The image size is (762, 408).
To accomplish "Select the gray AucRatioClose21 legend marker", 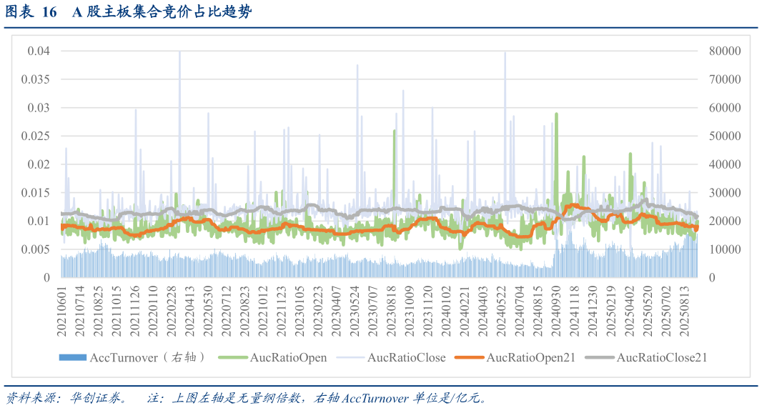I will pyautogui.click(x=600, y=357).
